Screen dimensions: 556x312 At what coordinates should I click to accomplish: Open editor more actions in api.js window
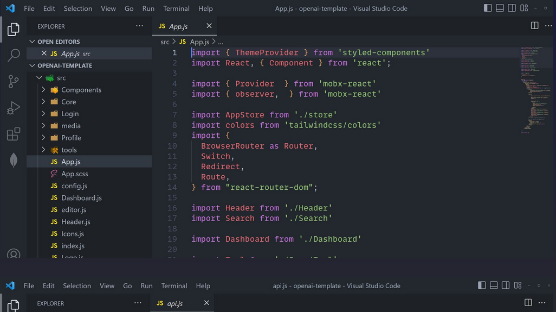tap(542, 303)
